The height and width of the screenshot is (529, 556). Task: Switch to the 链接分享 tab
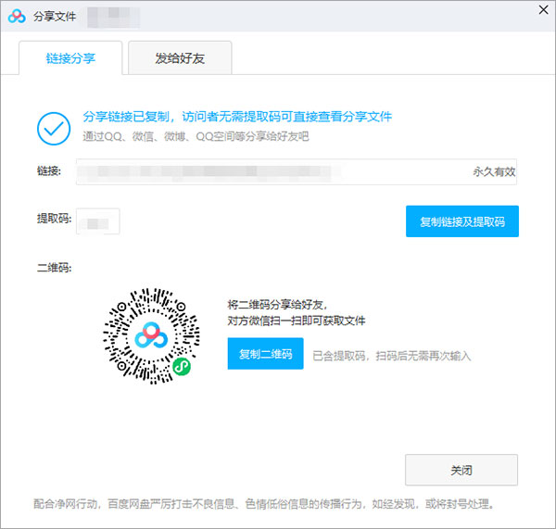point(70,57)
